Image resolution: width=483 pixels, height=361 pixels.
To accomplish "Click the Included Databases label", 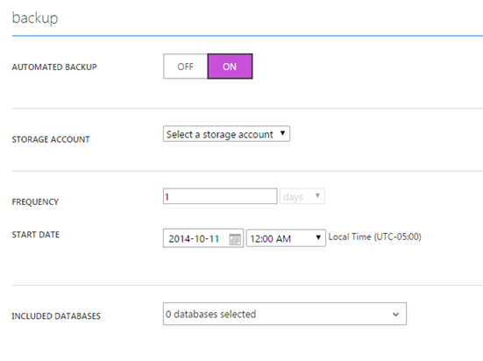I will coord(56,316).
